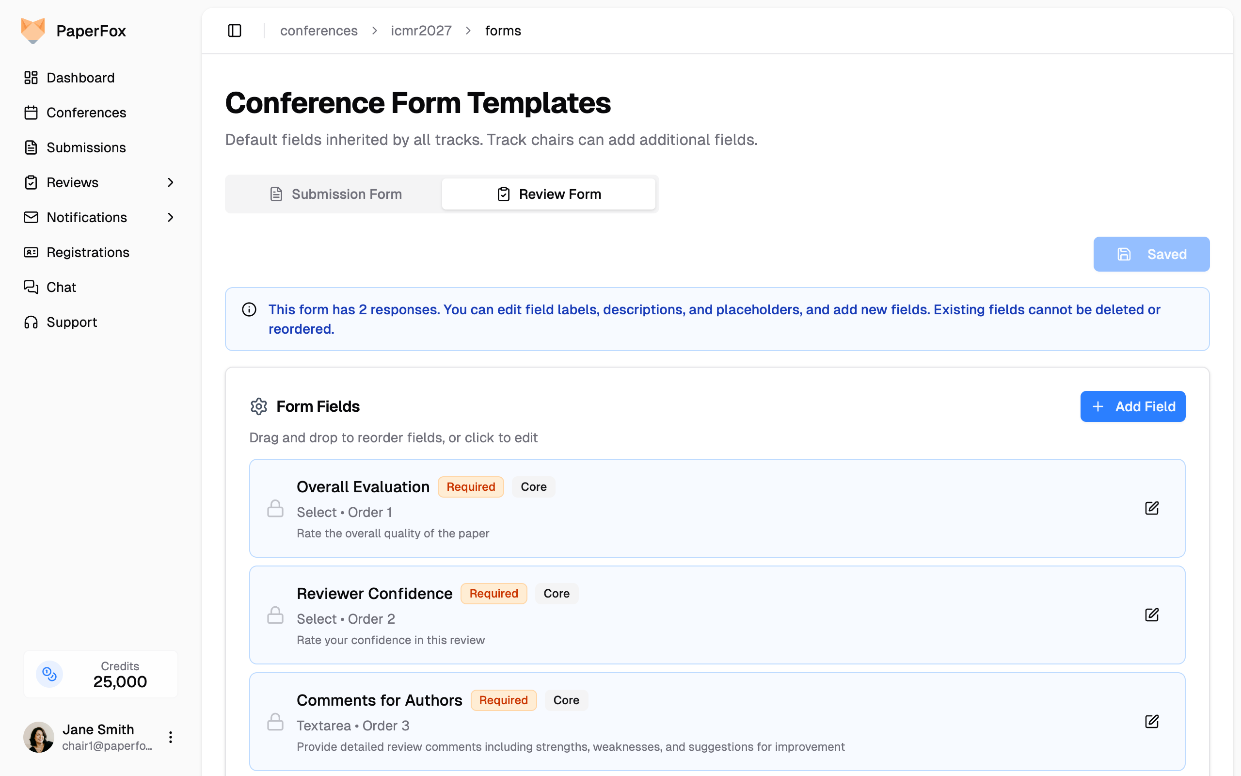Select the Review Form tab
1241x776 pixels.
(x=549, y=194)
